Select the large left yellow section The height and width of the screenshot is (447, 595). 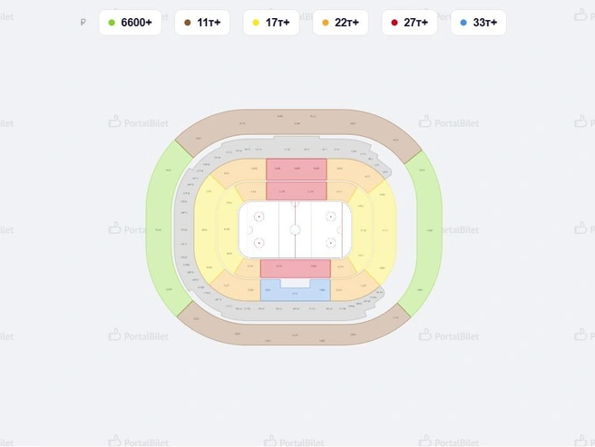click(x=207, y=229)
